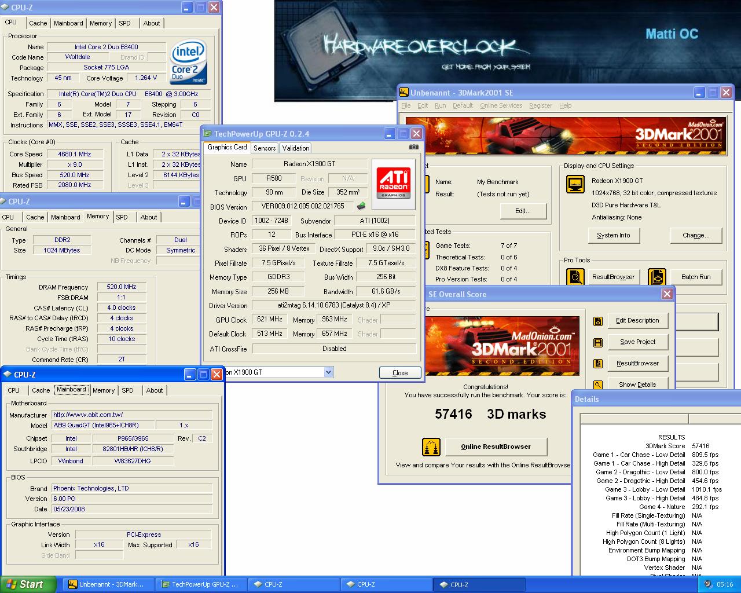Click the TechPowerUp GPU-Z taskbar item
The width and height of the screenshot is (741, 593).
pyautogui.click(x=201, y=584)
